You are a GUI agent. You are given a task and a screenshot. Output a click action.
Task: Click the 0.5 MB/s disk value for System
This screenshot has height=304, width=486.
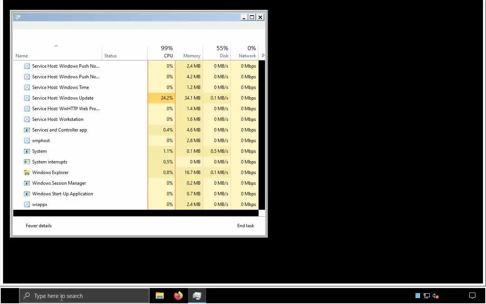(219, 151)
